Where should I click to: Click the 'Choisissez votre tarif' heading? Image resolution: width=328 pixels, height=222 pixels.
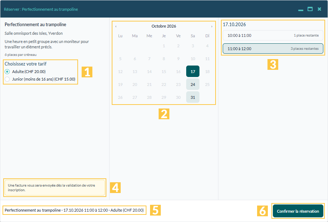tap(25, 64)
